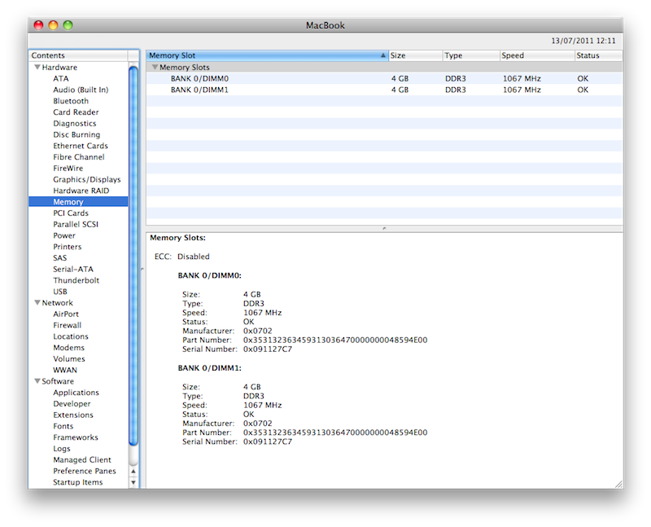Minimize window with the yellow button
Screen dimensions: 651x527
[53, 25]
